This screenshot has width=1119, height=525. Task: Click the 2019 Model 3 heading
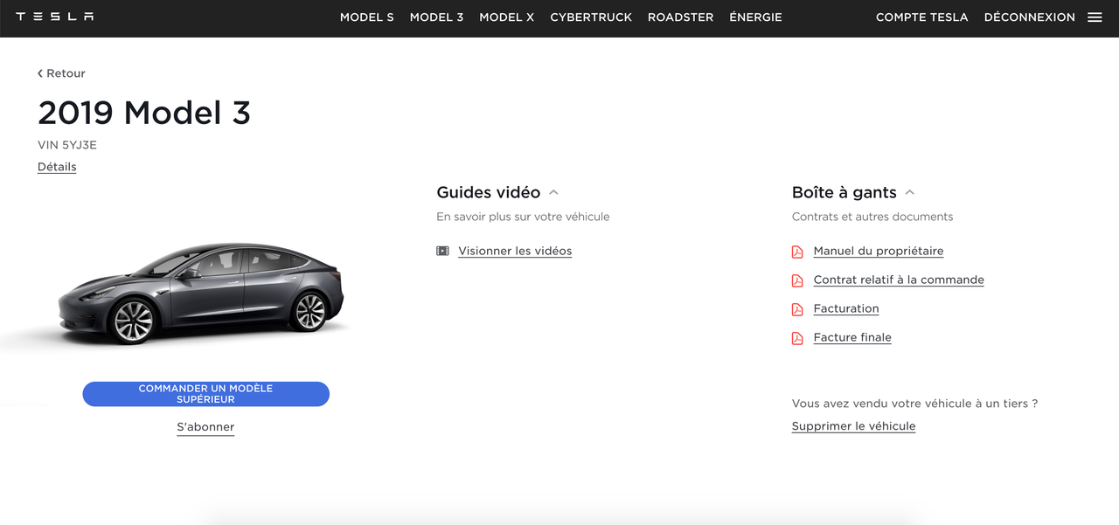[x=144, y=113]
